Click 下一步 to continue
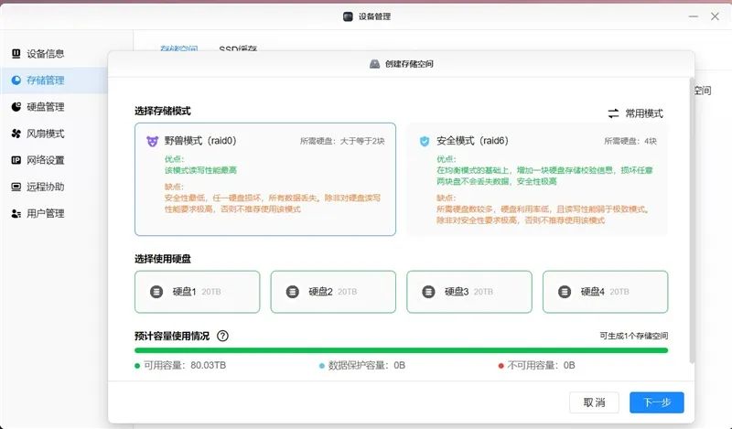 pyautogui.click(x=657, y=402)
